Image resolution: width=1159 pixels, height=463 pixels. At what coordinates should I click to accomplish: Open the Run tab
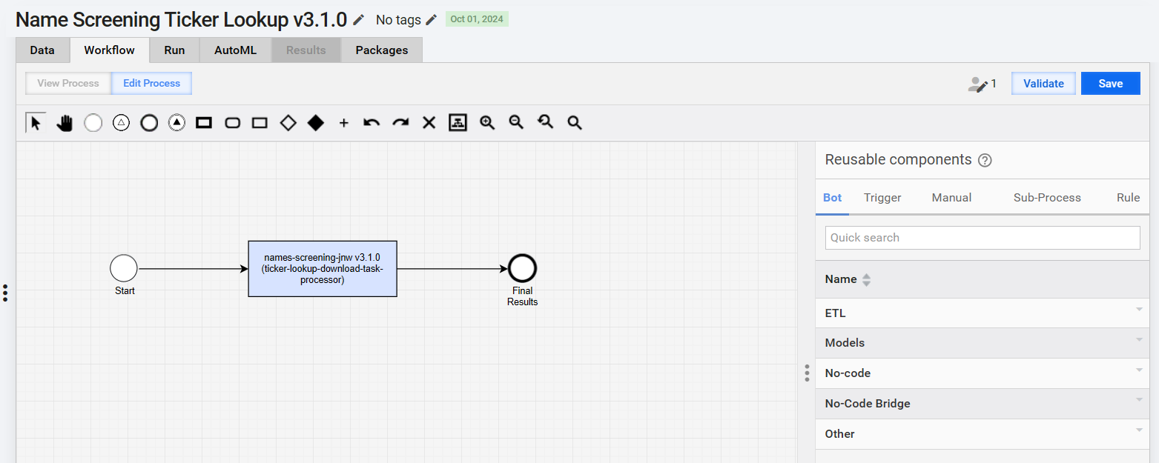[174, 50]
